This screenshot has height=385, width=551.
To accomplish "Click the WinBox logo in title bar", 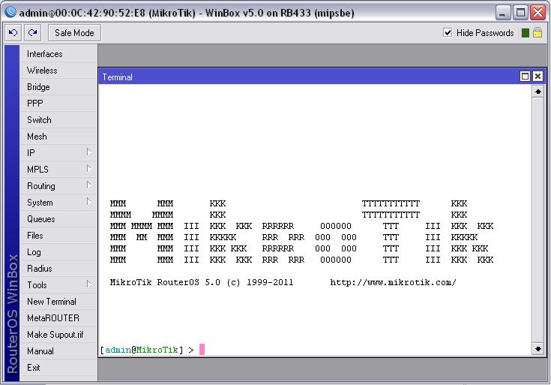I will [x=10, y=12].
